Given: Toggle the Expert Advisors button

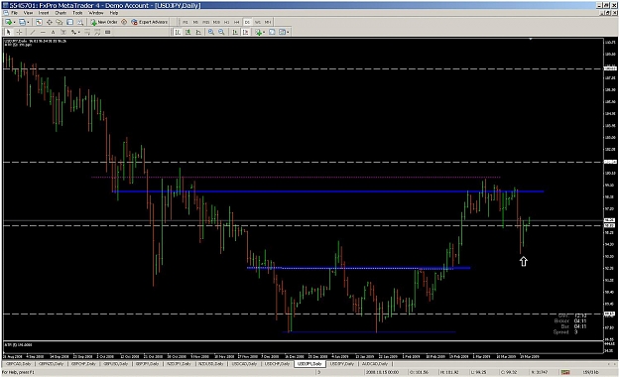Looking at the screenshot, I should (x=150, y=22).
